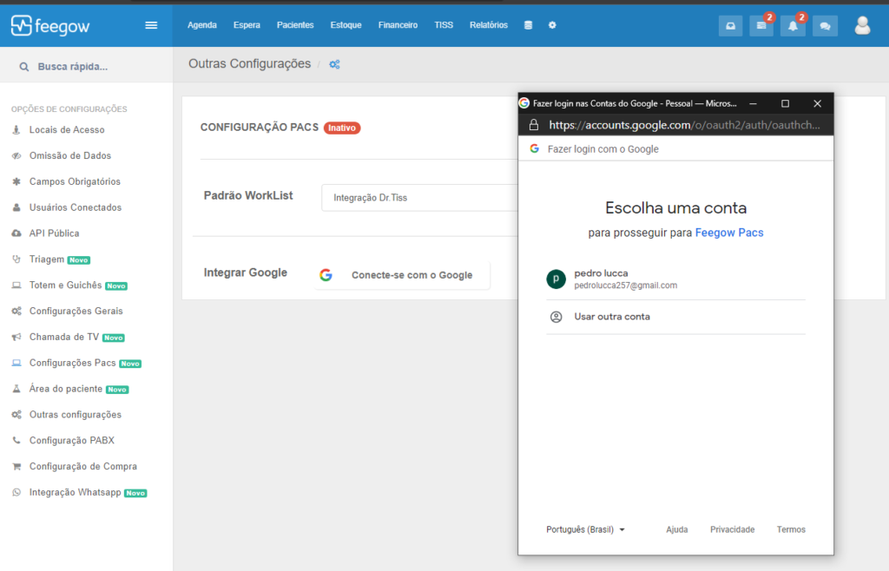The height and width of the screenshot is (571, 889).
Task: Open the Pacientes menu
Action: click(295, 25)
